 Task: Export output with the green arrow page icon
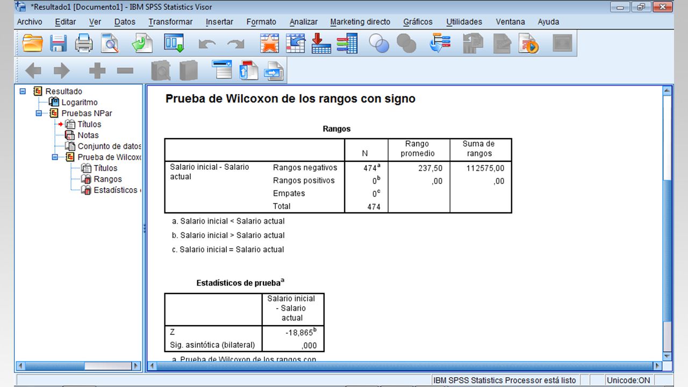142,44
